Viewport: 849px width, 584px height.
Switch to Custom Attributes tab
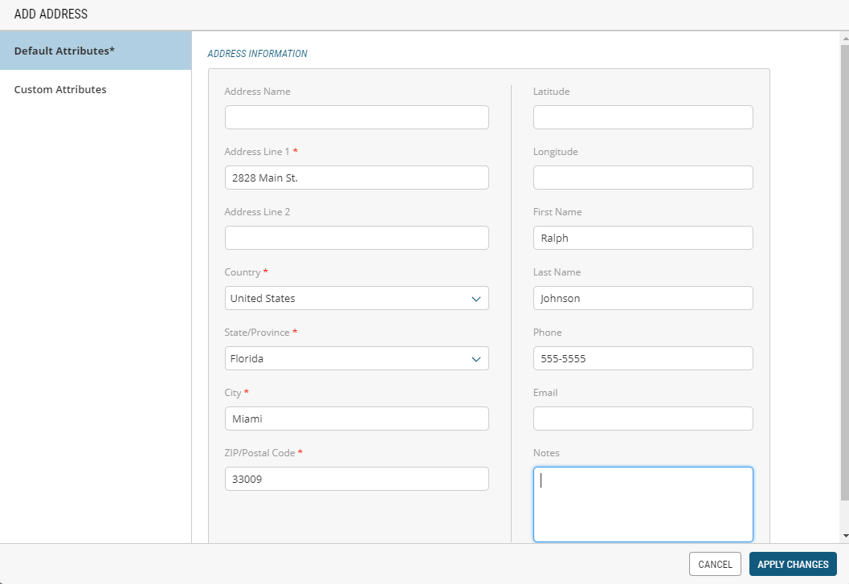coord(60,89)
